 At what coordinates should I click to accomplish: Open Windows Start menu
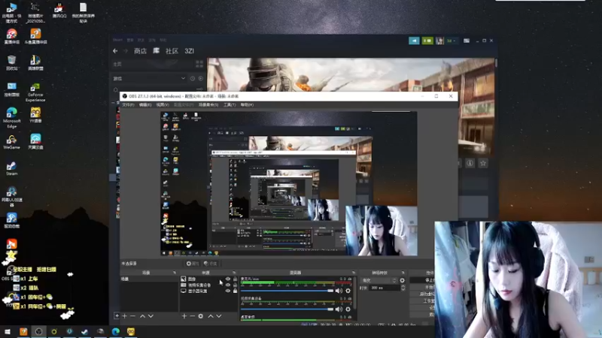[8, 331]
